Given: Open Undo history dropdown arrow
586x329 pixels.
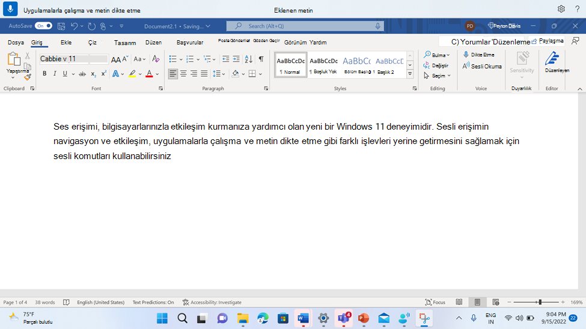Looking at the screenshot, I should [x=82, y=26].
